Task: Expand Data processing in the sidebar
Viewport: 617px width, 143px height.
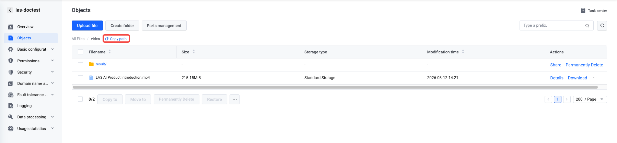Action: 31,117
